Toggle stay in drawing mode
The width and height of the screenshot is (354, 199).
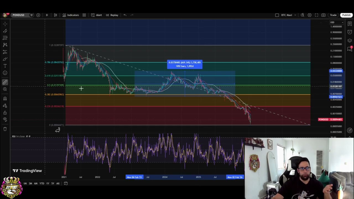pyautogui.click(x=5, y=106)
